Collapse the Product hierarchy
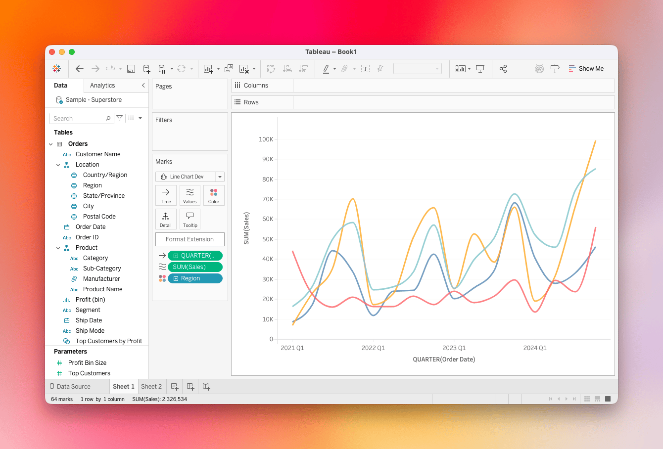663x449 pixels. [x=58, y=248]
